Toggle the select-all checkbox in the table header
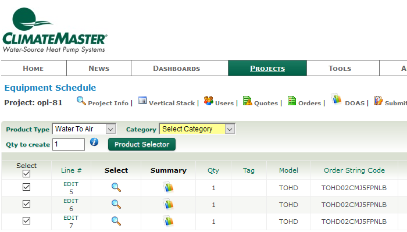 tap(27, 174)
